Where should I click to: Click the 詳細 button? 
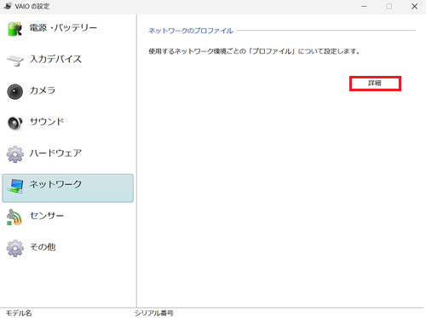pyautogui.click(x=375, y=84)
